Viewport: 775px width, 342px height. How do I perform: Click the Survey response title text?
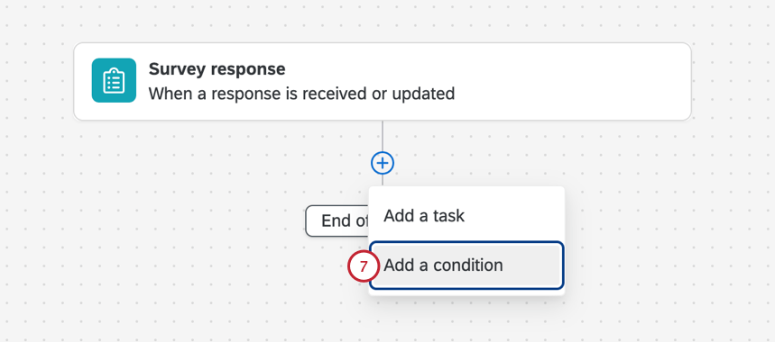click(x=217, y=69)
